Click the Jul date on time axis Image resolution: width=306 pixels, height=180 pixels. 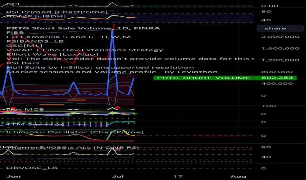click(118, 176)
